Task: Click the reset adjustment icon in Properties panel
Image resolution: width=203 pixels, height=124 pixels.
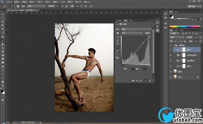Action: (141, 81)
